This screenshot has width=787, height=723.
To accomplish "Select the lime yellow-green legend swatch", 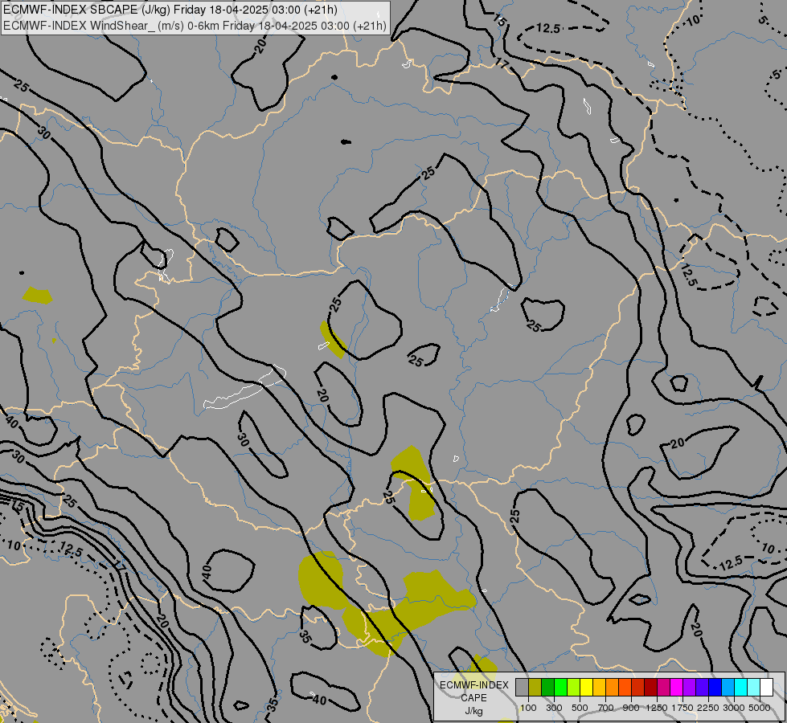I will point(573,687).
